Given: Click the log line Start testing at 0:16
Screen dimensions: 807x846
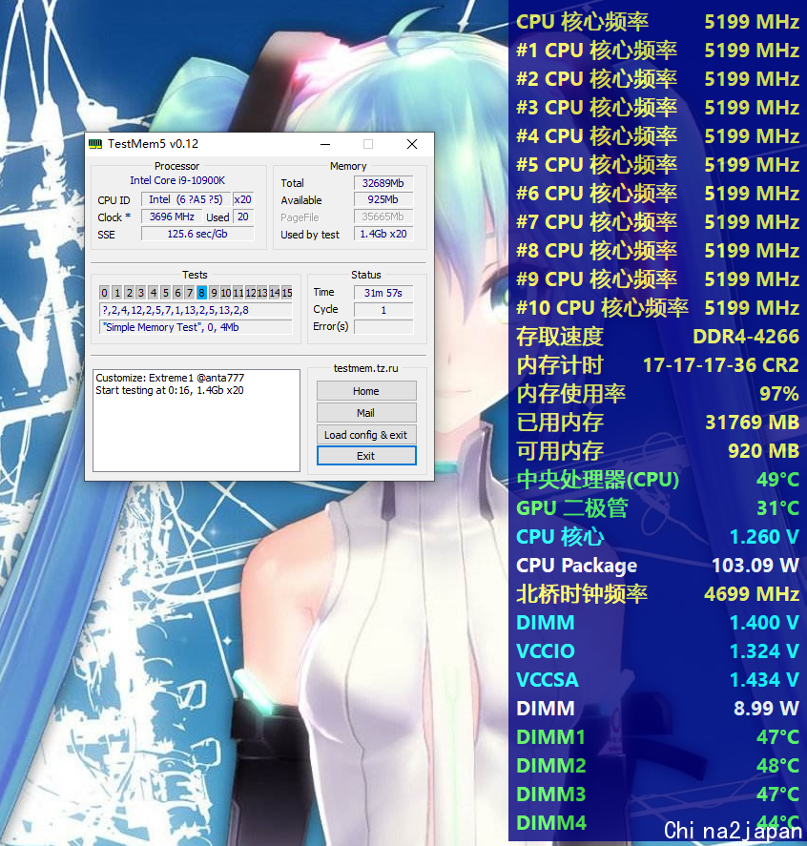Looking at the screenshot, I should (170, 390).
